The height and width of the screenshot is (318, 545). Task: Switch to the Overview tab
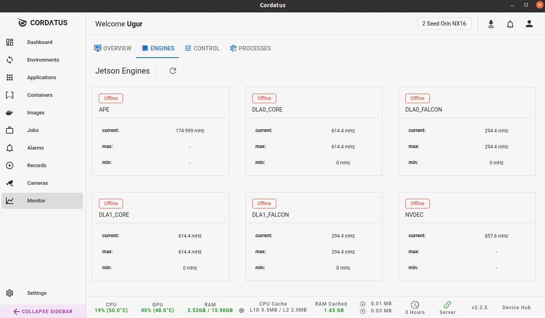(x=113, y=48)
